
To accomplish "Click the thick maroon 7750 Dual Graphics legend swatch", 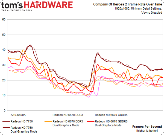I will tap(6, 128).
